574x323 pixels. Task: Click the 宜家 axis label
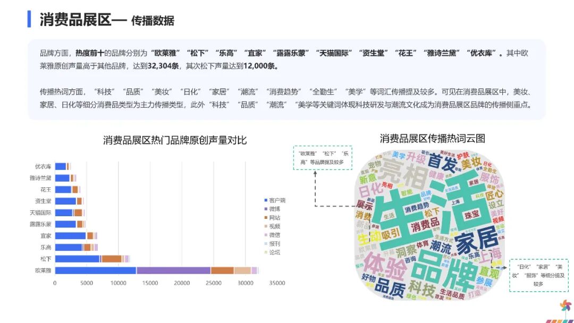[x=46, y=236]
